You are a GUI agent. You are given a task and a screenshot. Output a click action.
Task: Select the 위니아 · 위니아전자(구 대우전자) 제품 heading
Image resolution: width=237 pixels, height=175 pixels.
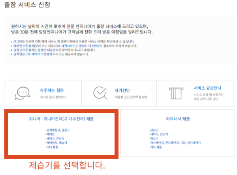tap(61, 119)
